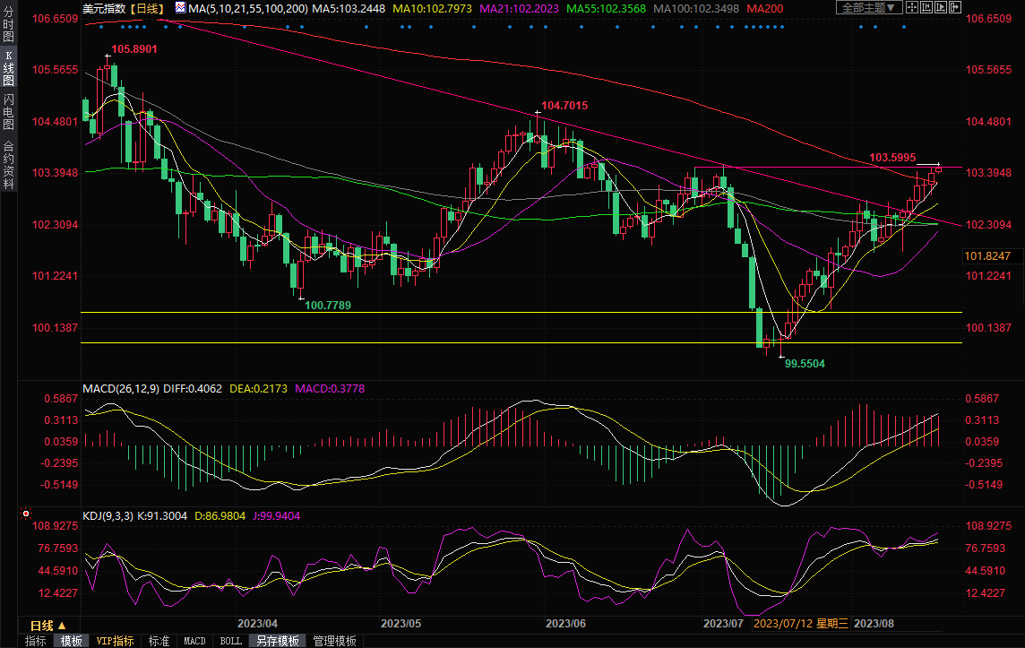
Task: Click the rightmost export icon at top right
Action: coord(953,7)
